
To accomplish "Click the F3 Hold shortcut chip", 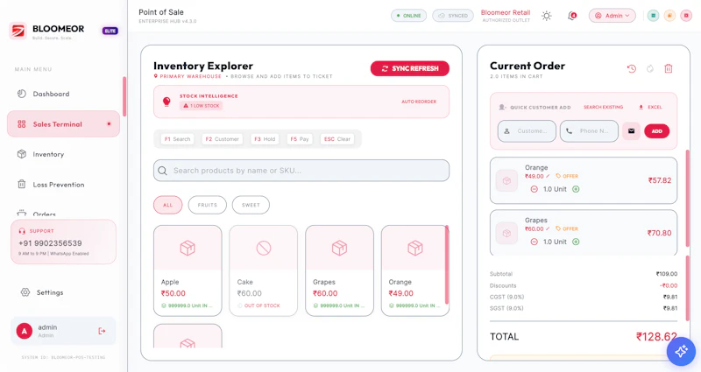I will [x=265, y=139].
